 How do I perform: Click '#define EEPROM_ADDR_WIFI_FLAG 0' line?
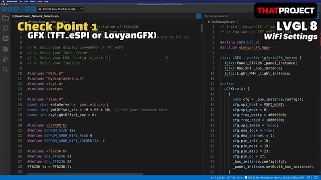(60, 135)
